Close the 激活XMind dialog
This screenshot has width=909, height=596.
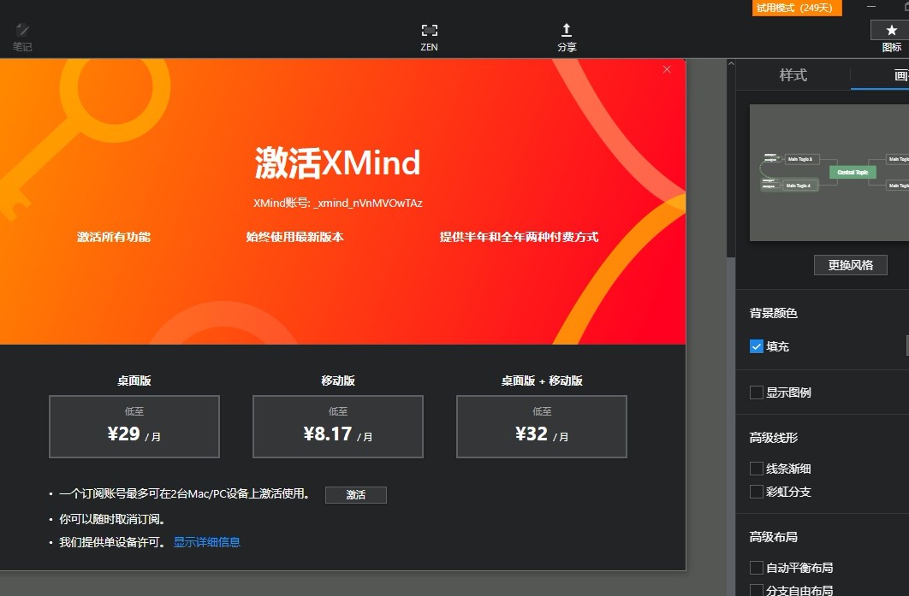667,69
